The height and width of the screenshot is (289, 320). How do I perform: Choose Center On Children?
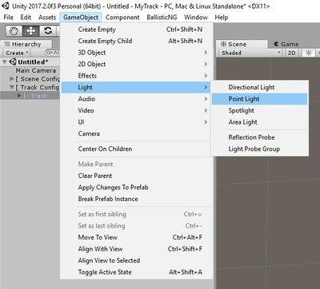137,148
